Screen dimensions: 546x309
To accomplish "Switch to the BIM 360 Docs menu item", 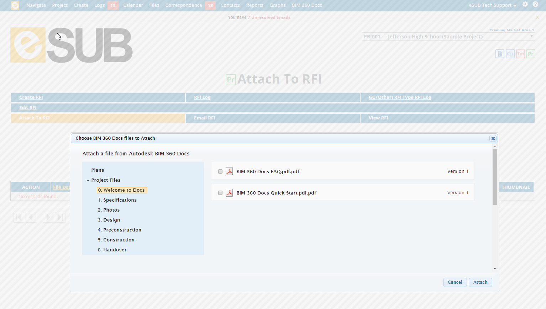I will [306, 5].
